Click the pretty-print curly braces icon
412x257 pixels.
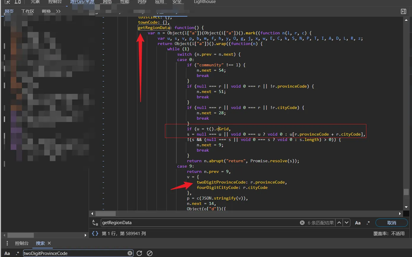point(95,233)
